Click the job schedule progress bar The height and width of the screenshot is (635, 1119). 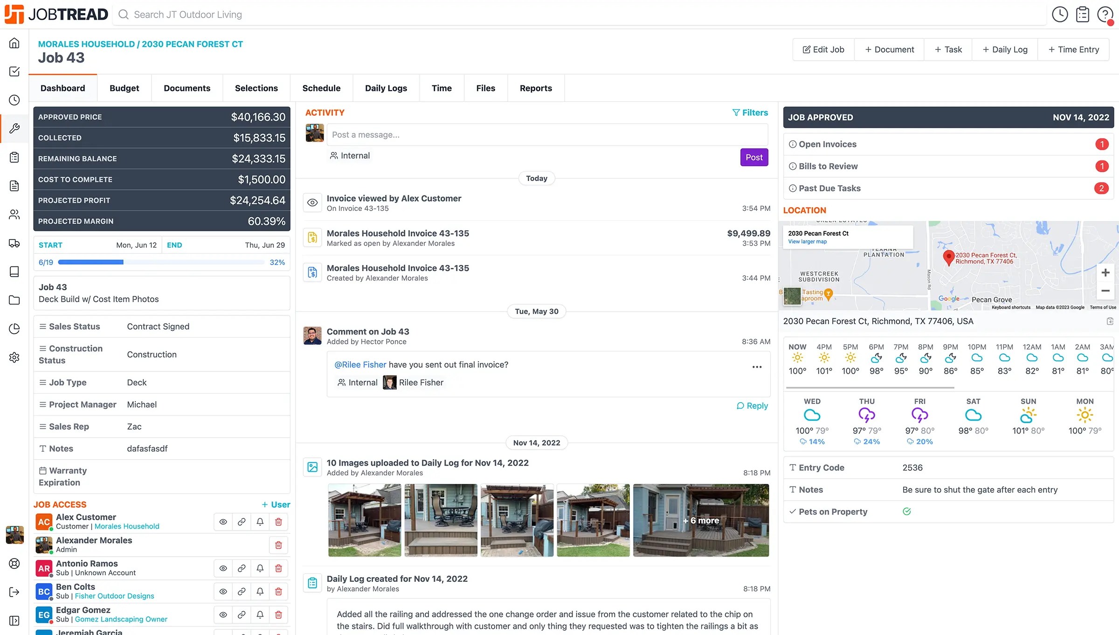pos(161,262)
